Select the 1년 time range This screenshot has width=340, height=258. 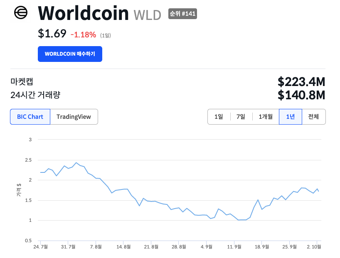290,117
